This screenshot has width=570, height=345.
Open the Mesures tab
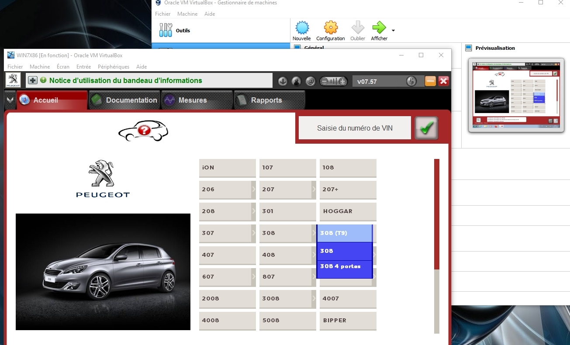coord(197,100)
